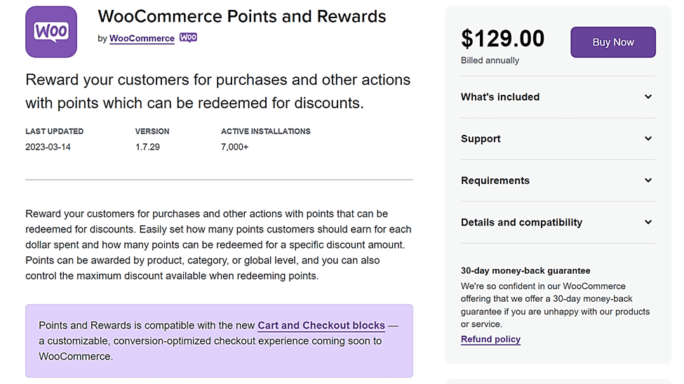The image size is (684, 384).
Task: Click the WooCommerce Points and Rewards title
Action: 242,16
